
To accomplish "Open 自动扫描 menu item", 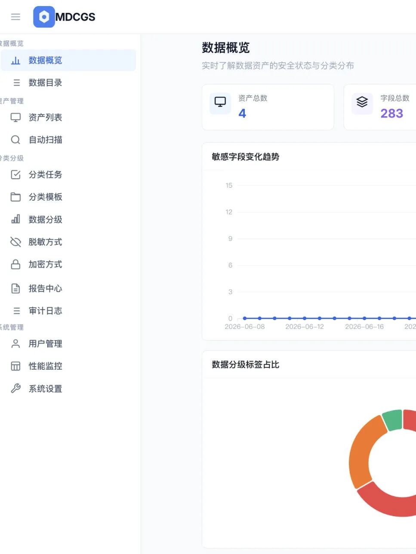I will [68, 140].
